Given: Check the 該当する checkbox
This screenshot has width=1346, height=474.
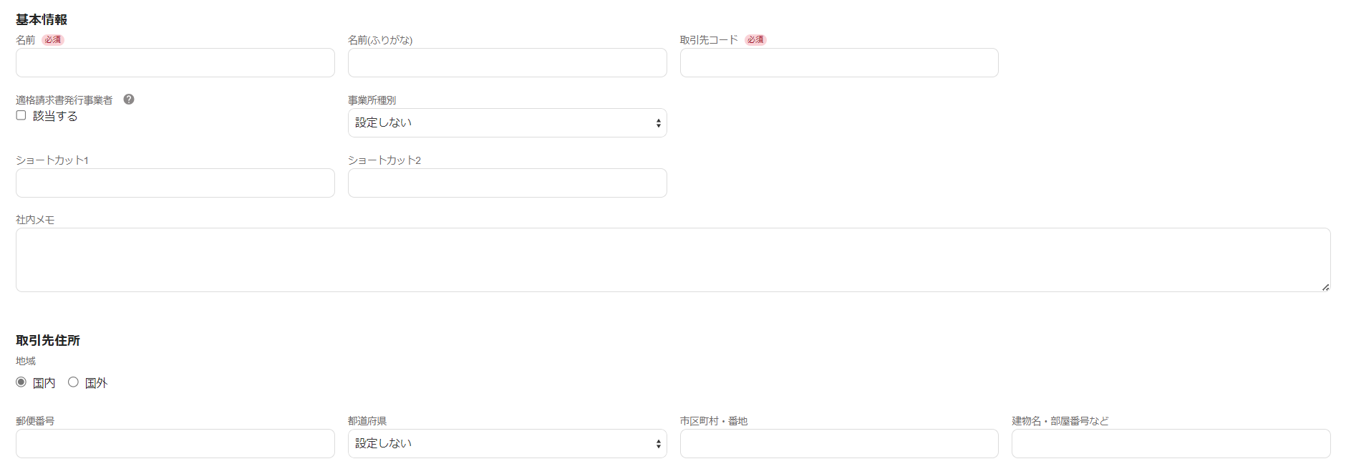Looking at the screenshot, I should click(x=21, y=115).
